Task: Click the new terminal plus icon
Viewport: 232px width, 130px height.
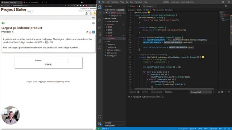Action: pos(214,92)
